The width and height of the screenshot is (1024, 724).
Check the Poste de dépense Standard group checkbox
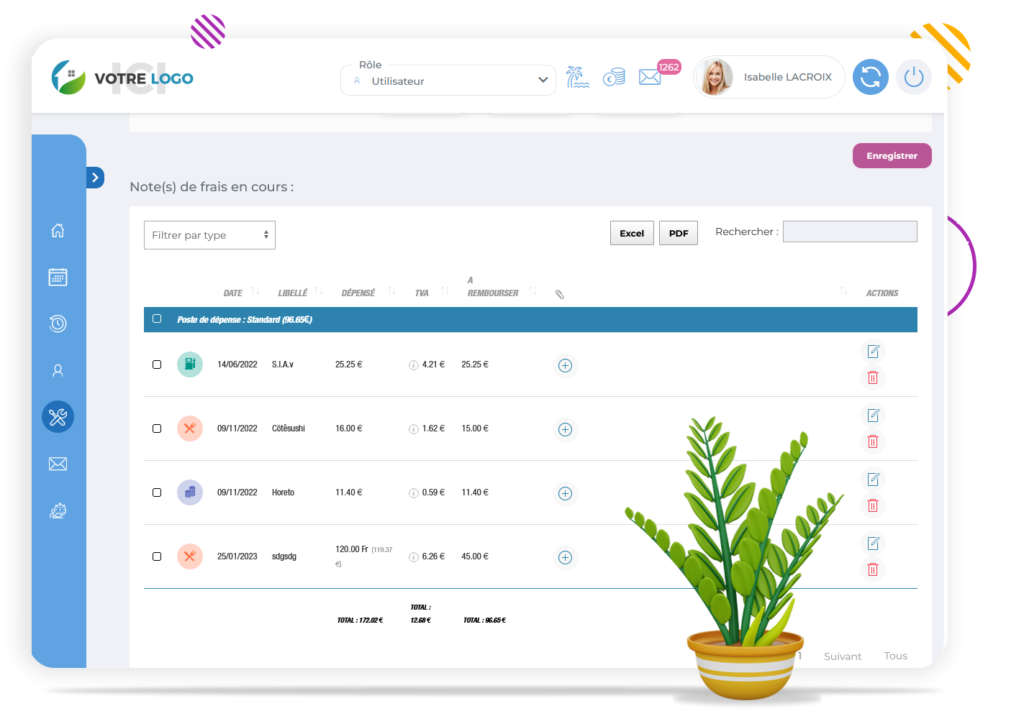pyautogui.click(x=157, y=319)
